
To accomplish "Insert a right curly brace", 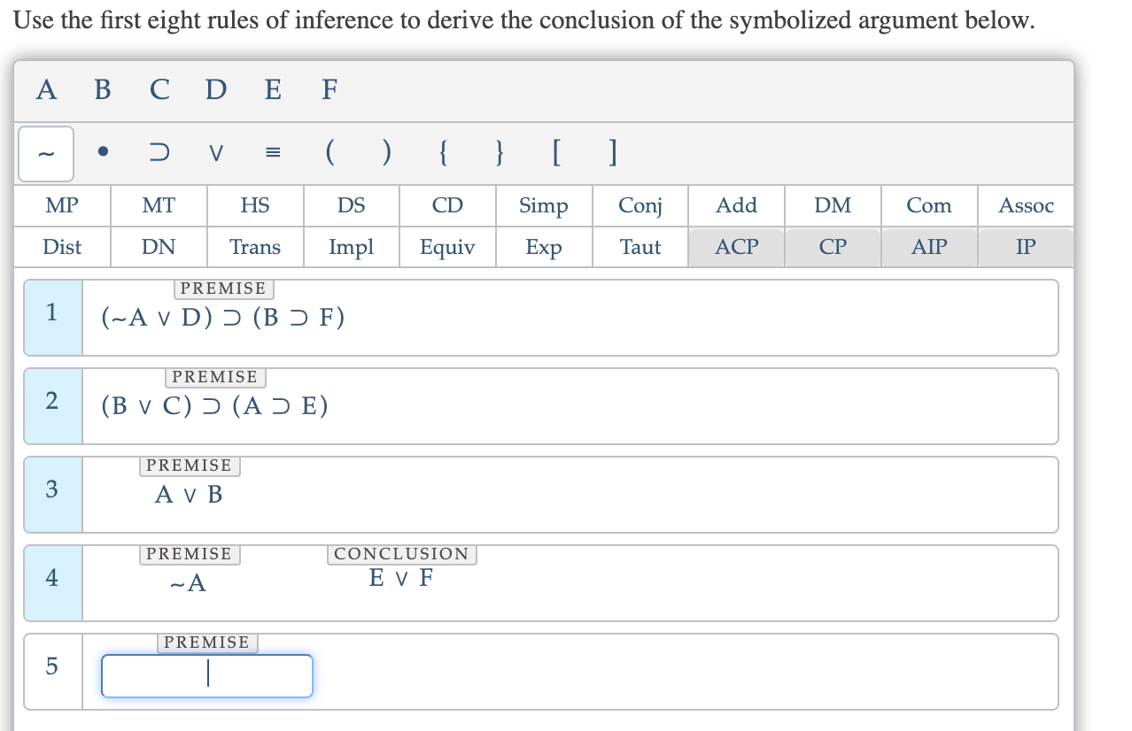I will (x=499, y=152).
